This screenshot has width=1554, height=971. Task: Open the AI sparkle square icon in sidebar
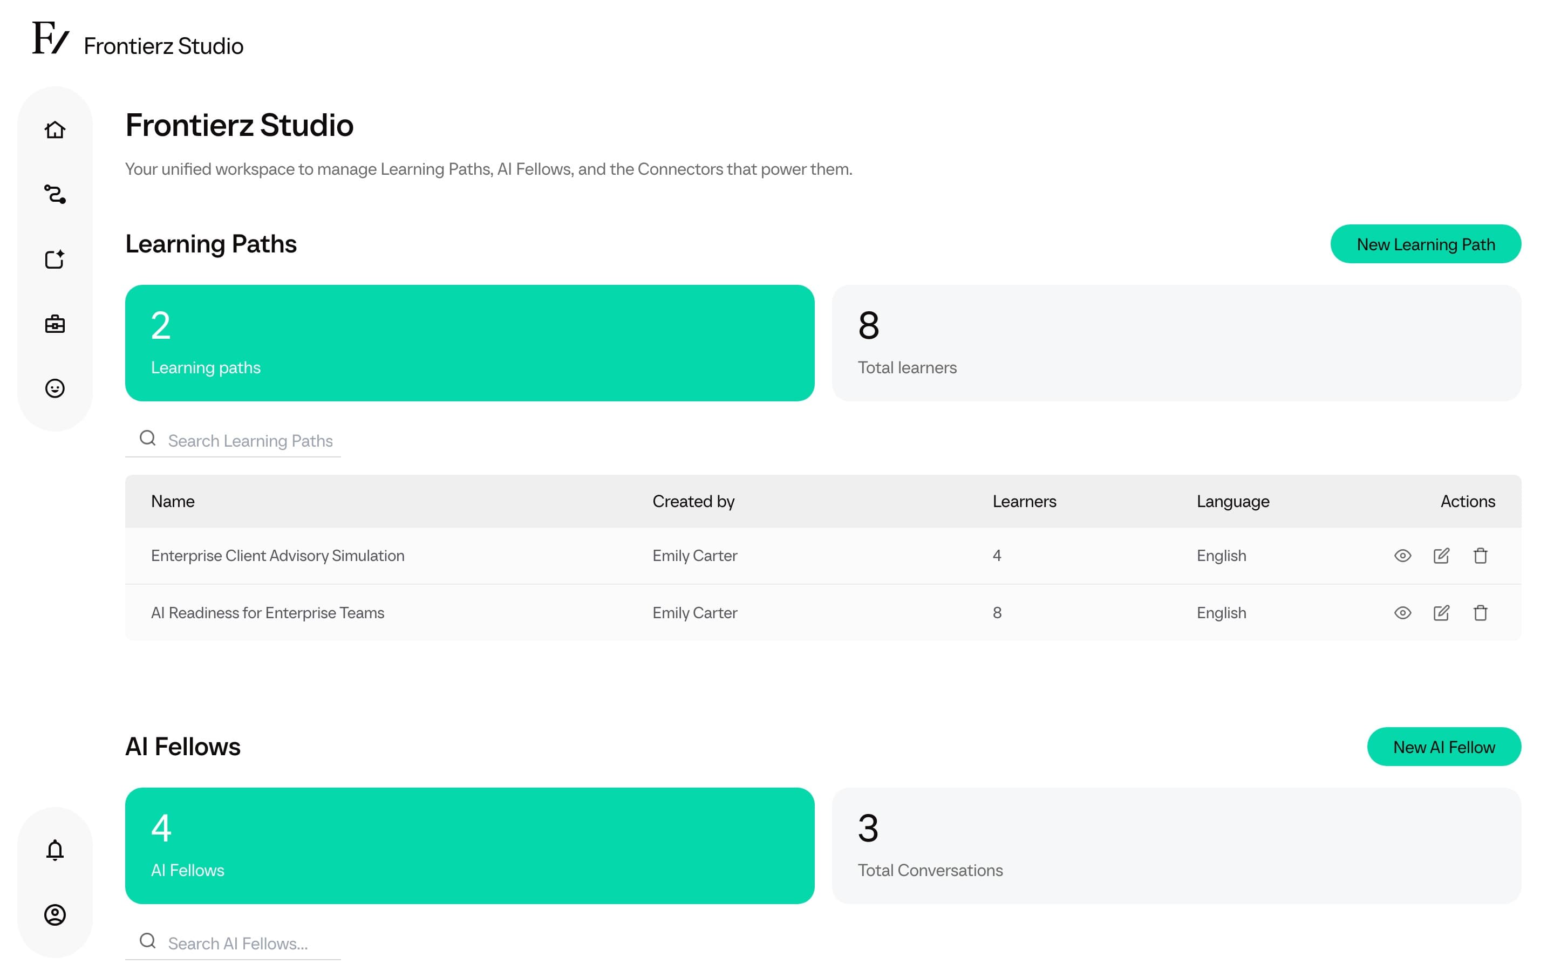[x=54, y=259]
